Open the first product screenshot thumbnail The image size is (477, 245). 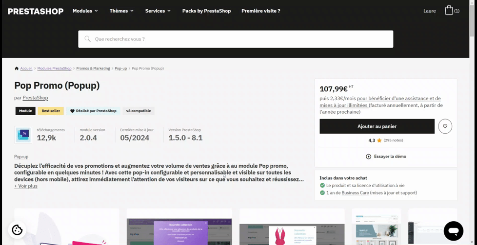67,227
